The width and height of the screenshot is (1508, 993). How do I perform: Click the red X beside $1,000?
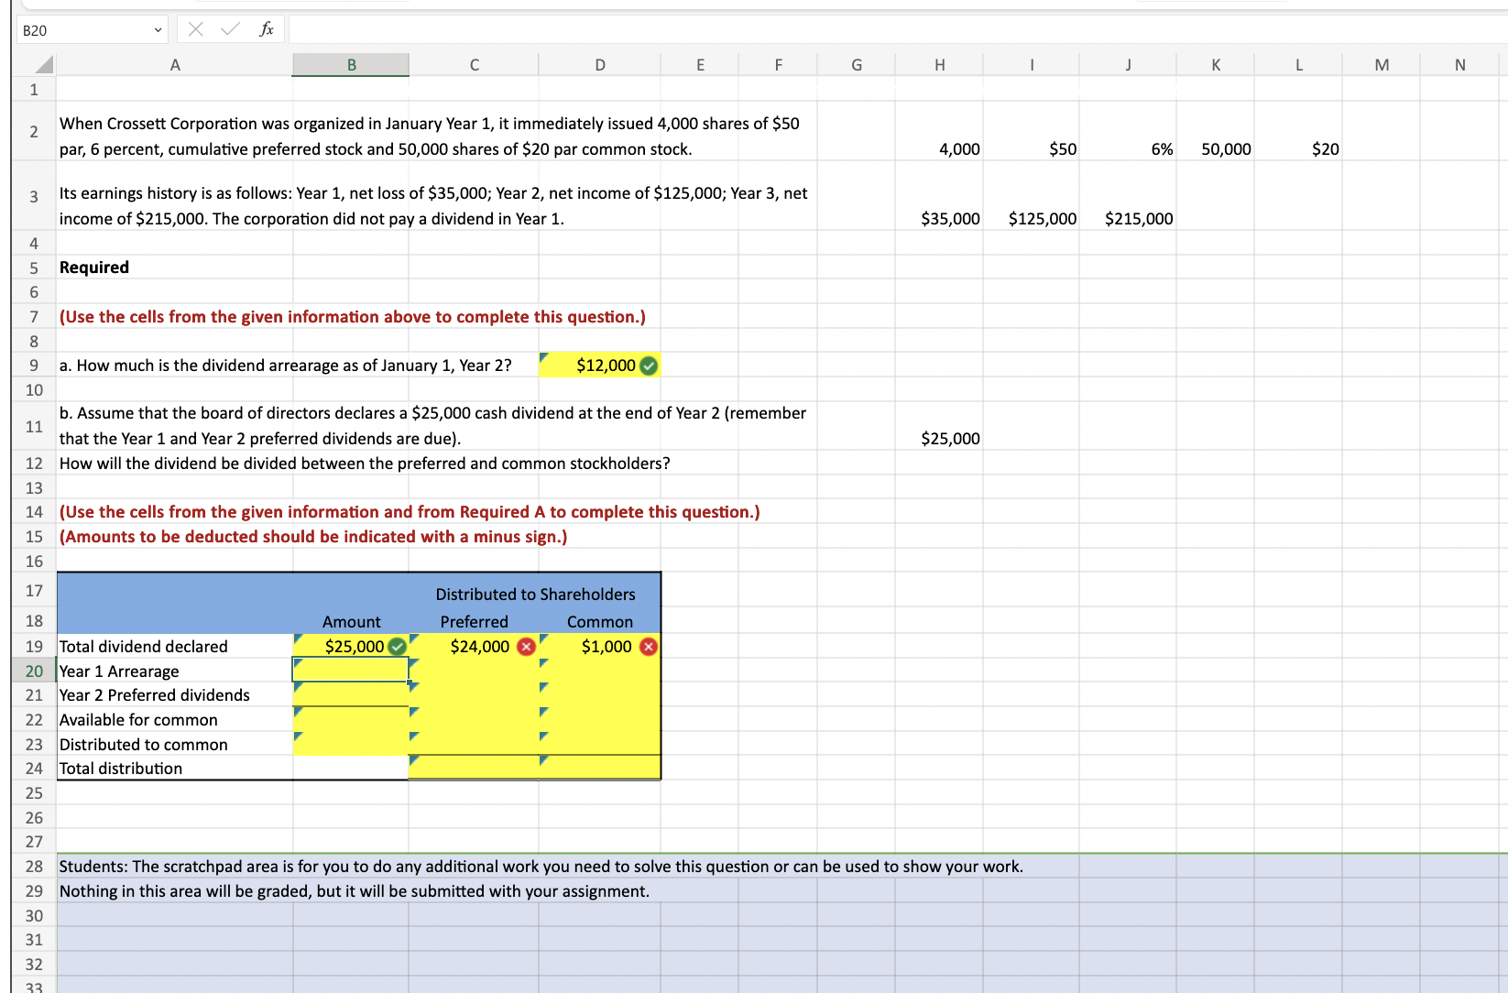tap(649, 647)
